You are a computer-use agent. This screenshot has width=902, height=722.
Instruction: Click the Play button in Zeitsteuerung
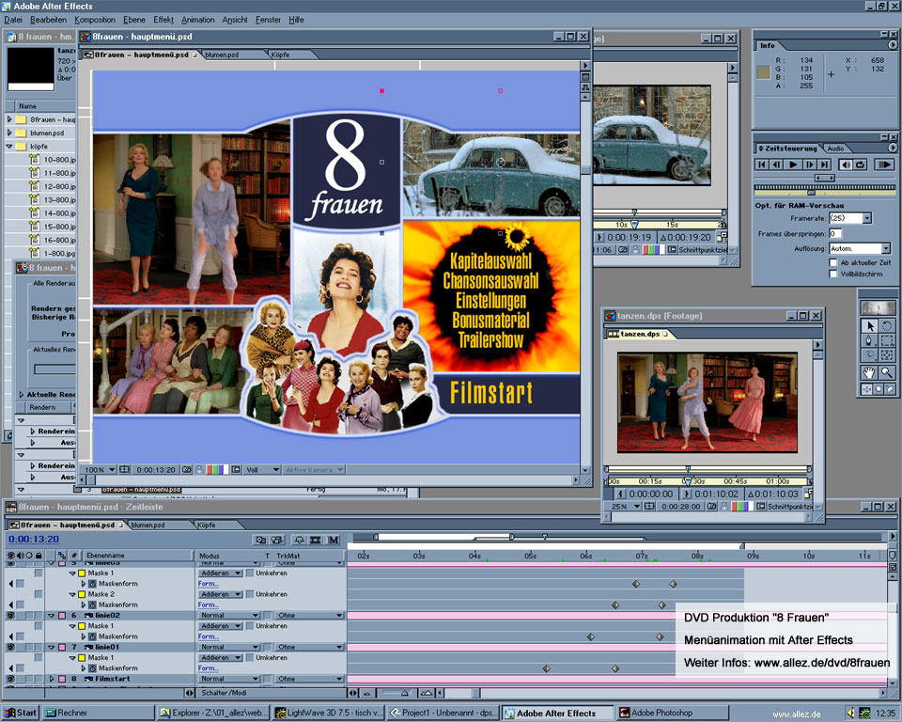pyautogui.click(x=793, y=165)
